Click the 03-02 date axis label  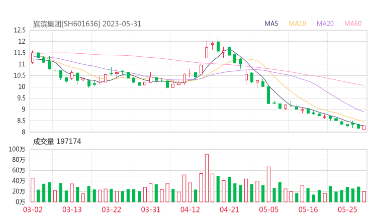[33, 209]
